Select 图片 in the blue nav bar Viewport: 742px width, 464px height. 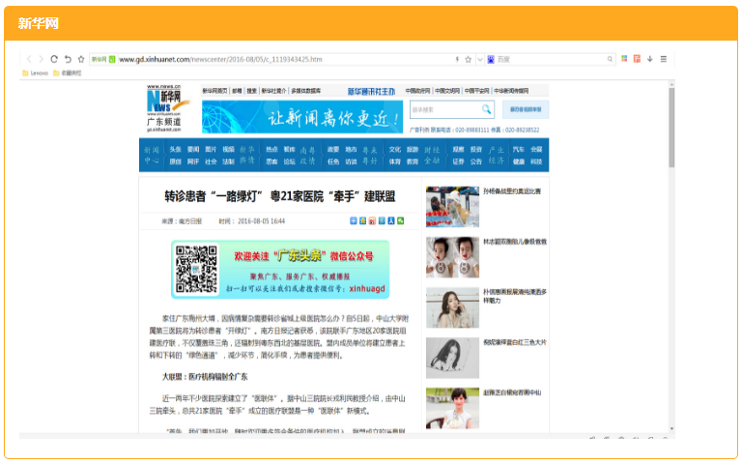[211, 149]
